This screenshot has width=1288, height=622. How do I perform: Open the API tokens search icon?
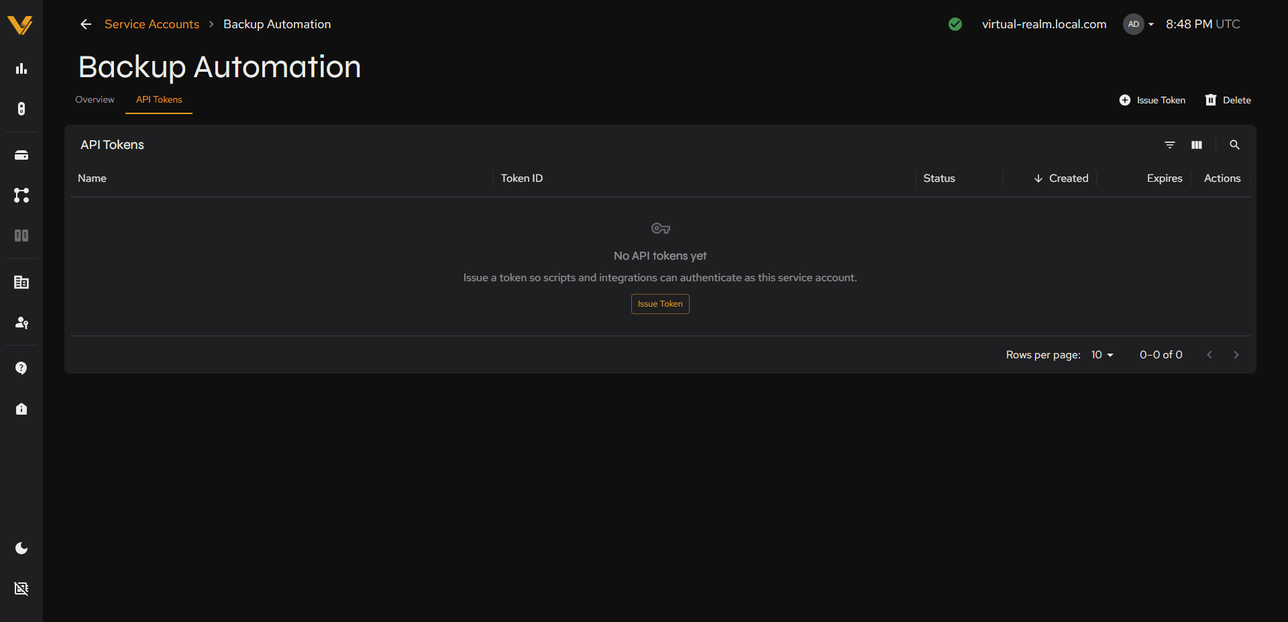tap(1234, 145)
